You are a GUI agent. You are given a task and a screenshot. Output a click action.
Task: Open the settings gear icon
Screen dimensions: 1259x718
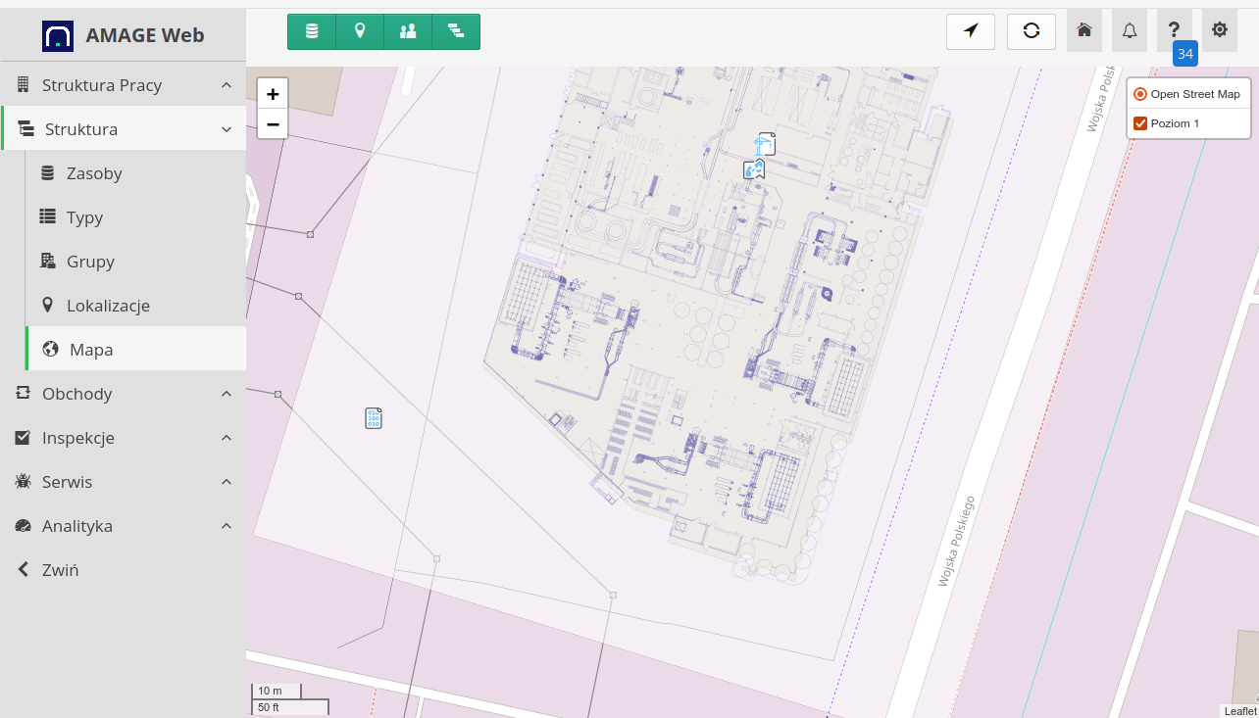pos(1220,30)
